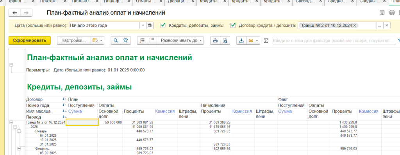This screenshot has width=400, height=155.
Task: Click the expand all groups icon
Action: click(x=142, y=40)
